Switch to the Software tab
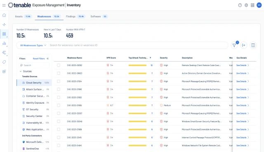The image size is (264, 152). point(99,17)
